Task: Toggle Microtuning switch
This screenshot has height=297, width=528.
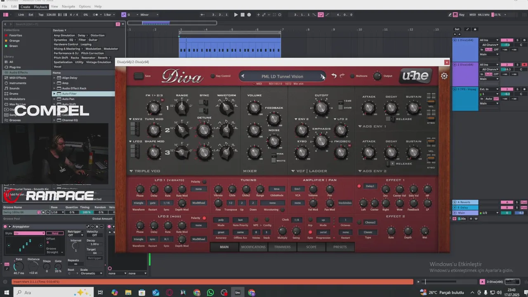Action: (x=282, y=210)
